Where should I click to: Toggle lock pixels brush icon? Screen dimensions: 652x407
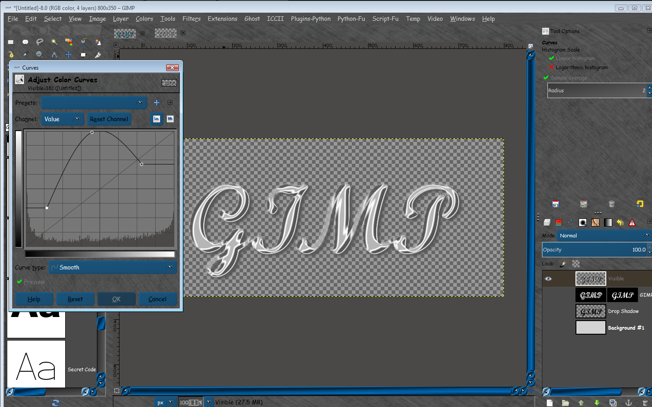tap(563, 264)
